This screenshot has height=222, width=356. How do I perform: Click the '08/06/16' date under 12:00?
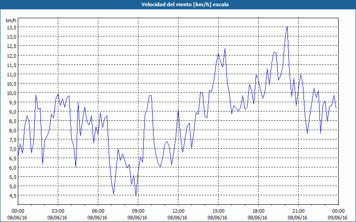tap(177, 218)
